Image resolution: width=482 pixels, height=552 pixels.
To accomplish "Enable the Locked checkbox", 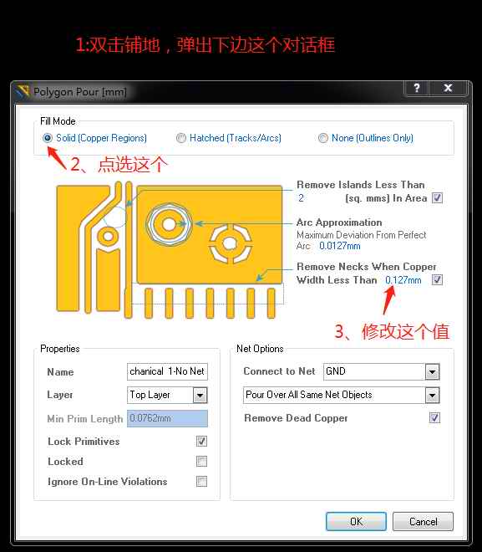I will click(201, 461).
